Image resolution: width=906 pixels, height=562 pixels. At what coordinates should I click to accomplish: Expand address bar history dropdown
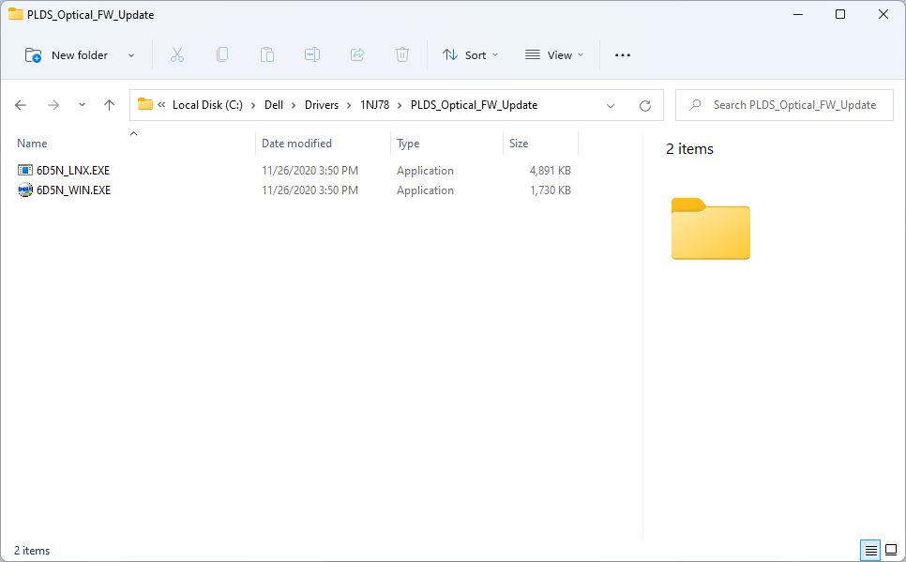coord(611,105)
